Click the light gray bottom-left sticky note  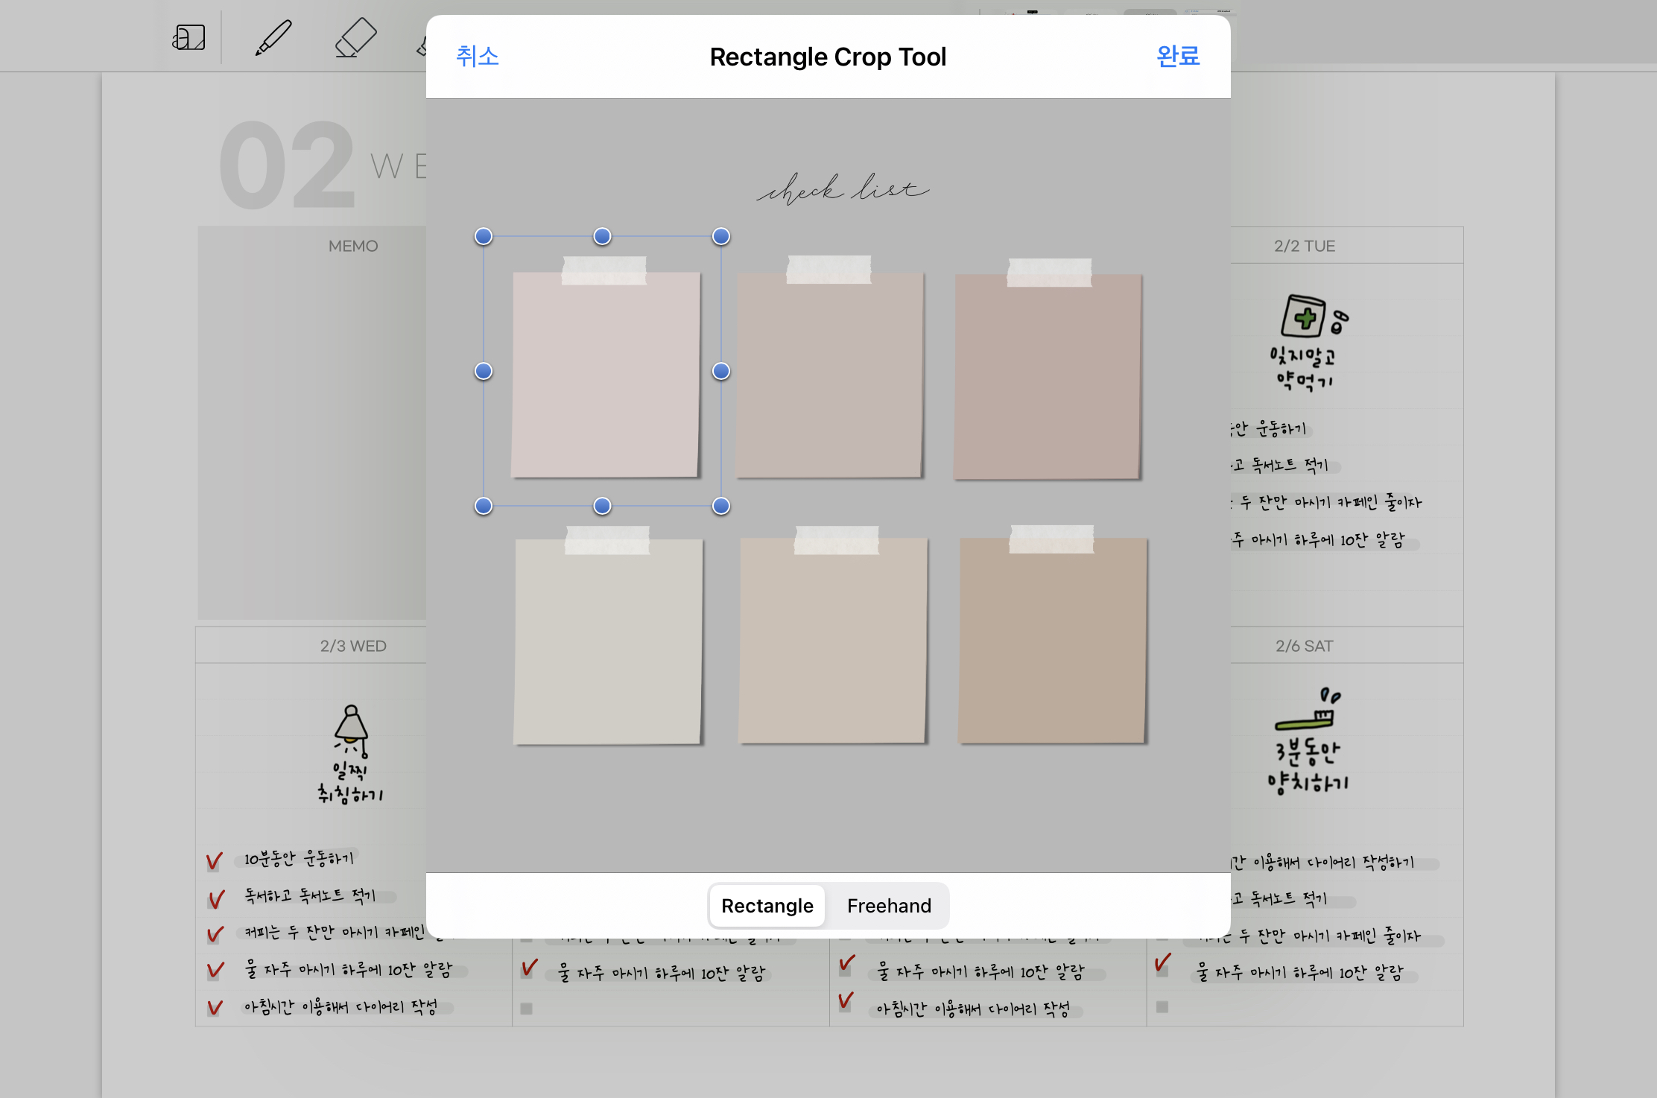tap(607, 641)
